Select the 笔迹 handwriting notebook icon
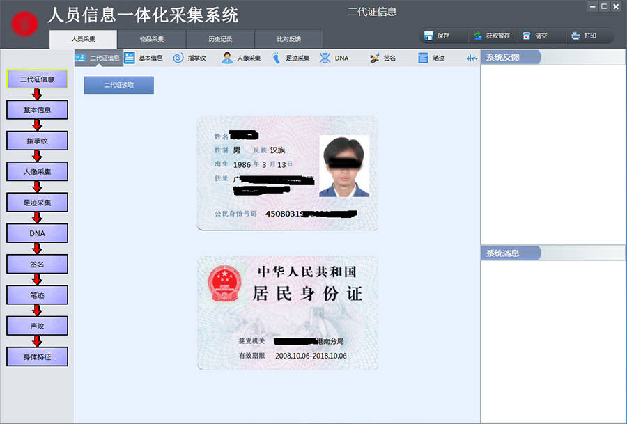The image size is (627, 424). click(423, 58)
